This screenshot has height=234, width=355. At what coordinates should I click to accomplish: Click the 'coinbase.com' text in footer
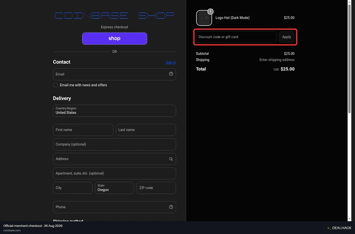(x=12, y=230)
